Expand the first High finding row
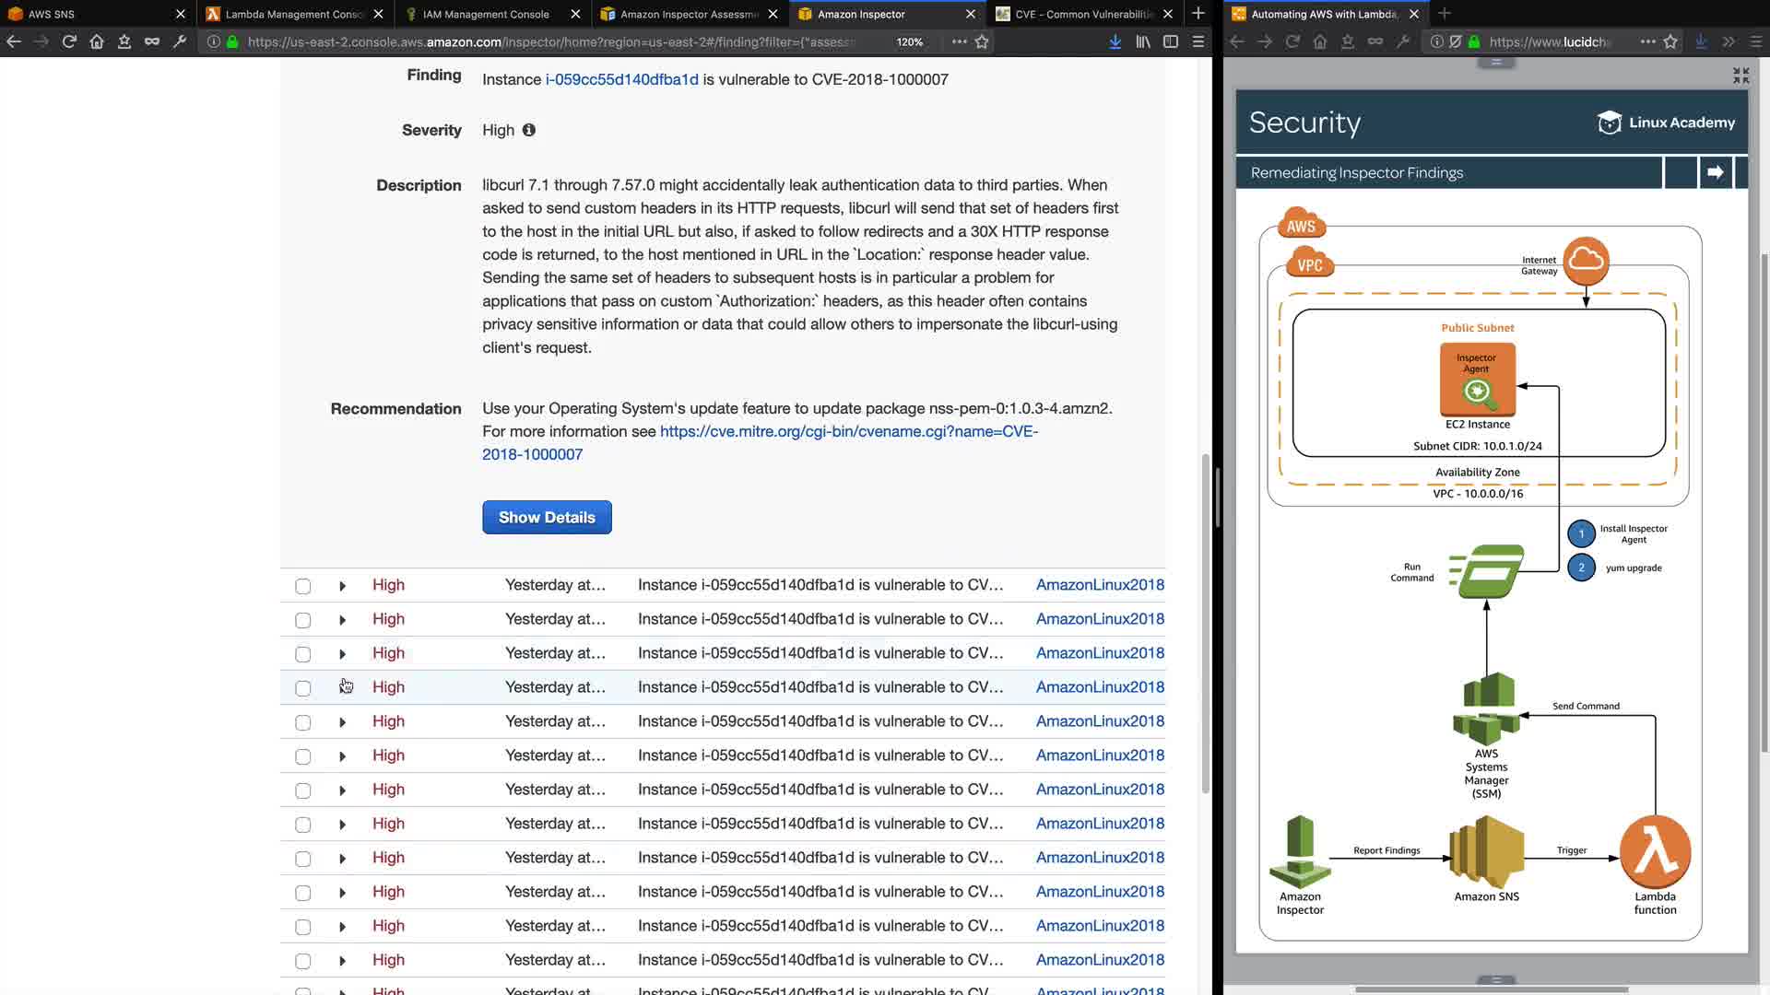 click(342, 586)
